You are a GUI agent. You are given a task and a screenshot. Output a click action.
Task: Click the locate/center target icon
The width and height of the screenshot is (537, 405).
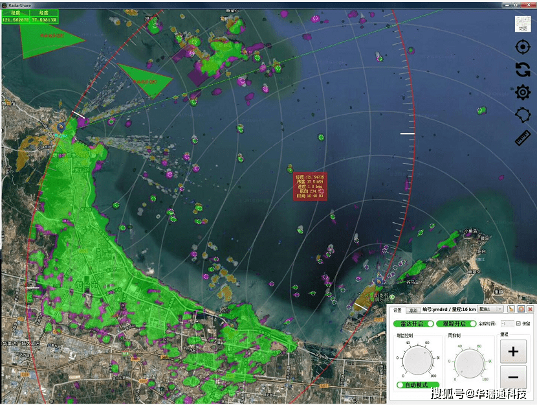(523, 47)
